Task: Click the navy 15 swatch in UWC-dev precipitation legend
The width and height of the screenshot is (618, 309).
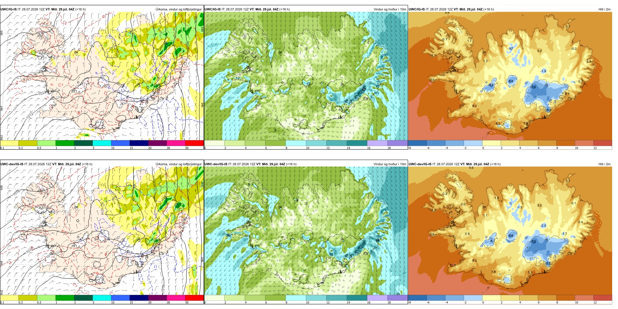Action: click(x=139, y=298)
